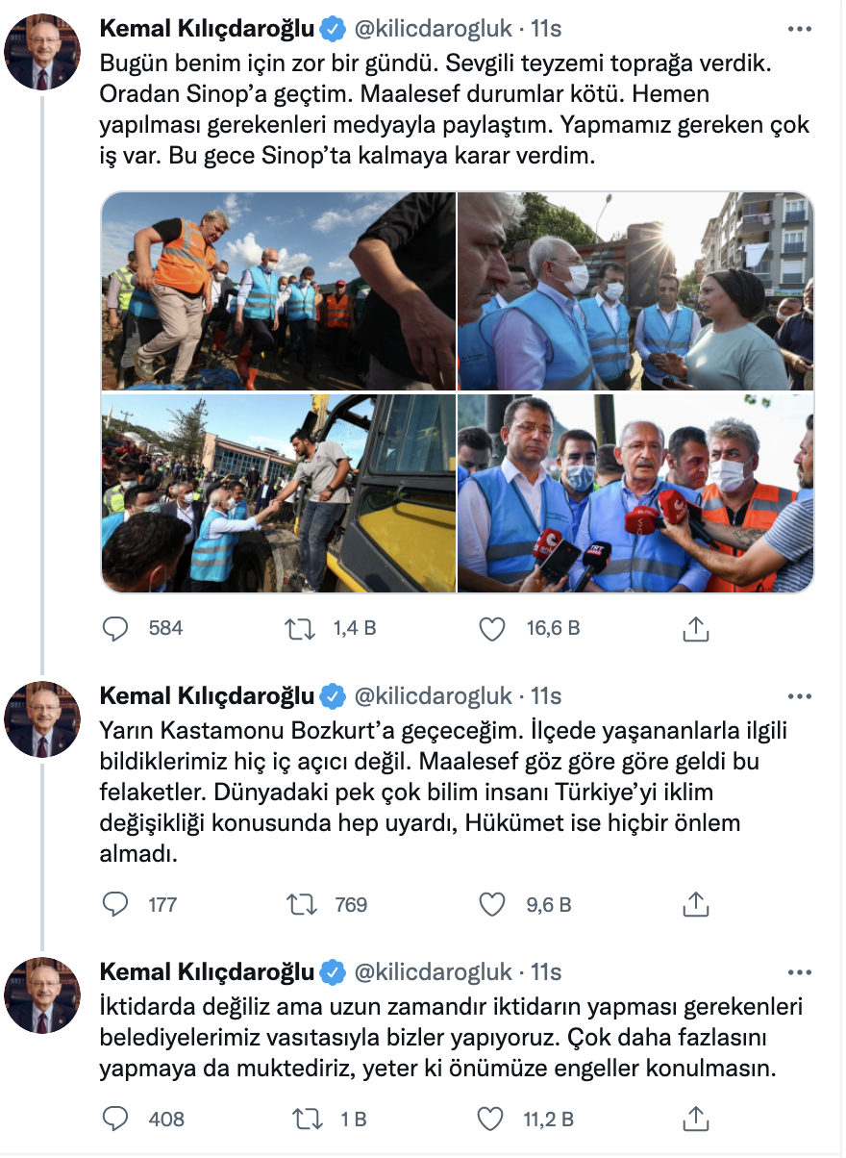The height and width of the screenshot is (1158, 846).
Task: Like the tweet with 9,6 B likes
Action: [492, 904]
